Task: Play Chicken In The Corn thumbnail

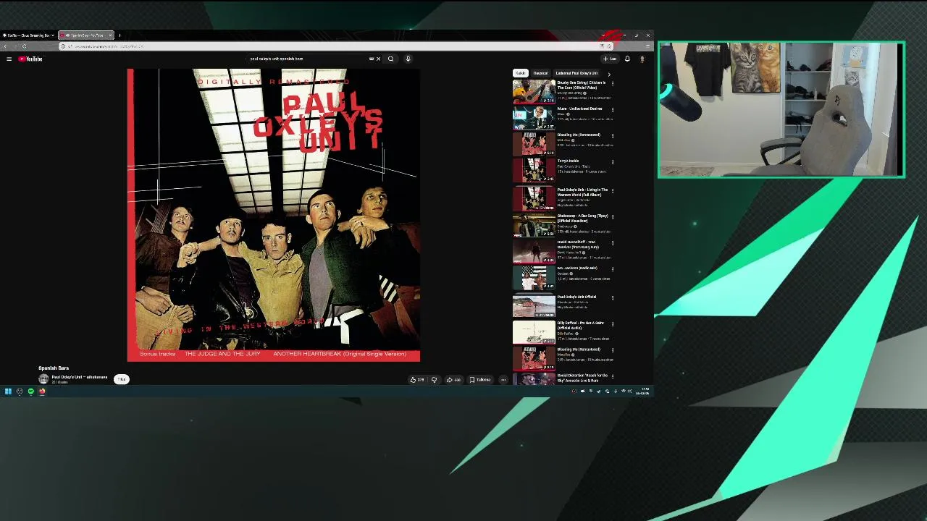Action: 534,91
